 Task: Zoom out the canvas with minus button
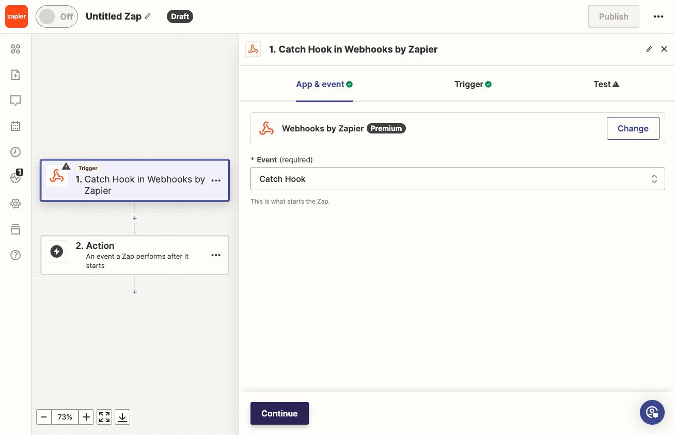coord(44,417)
